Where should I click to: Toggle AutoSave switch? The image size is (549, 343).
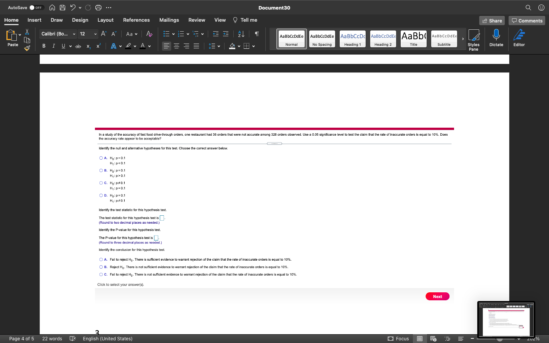coord(37,8)
